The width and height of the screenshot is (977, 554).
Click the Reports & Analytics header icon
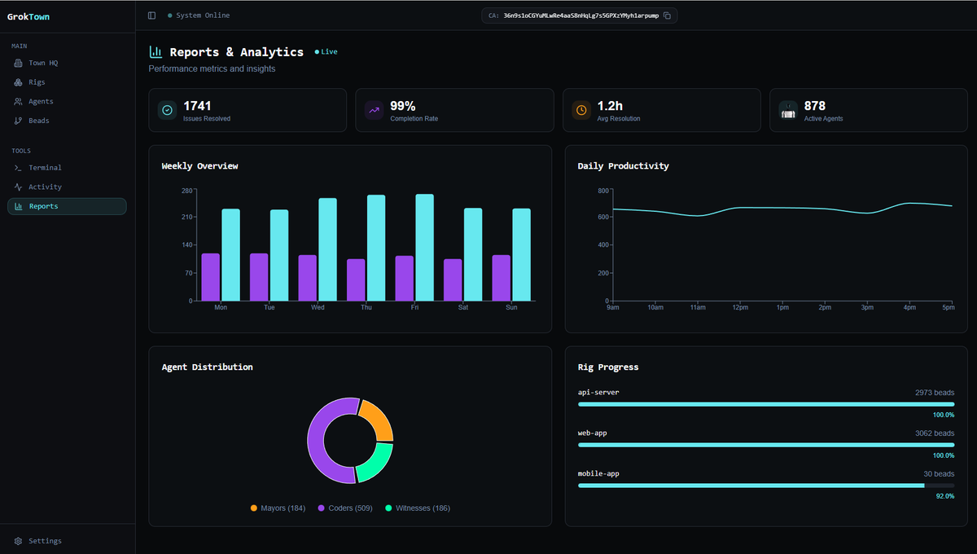pos(156,52)
